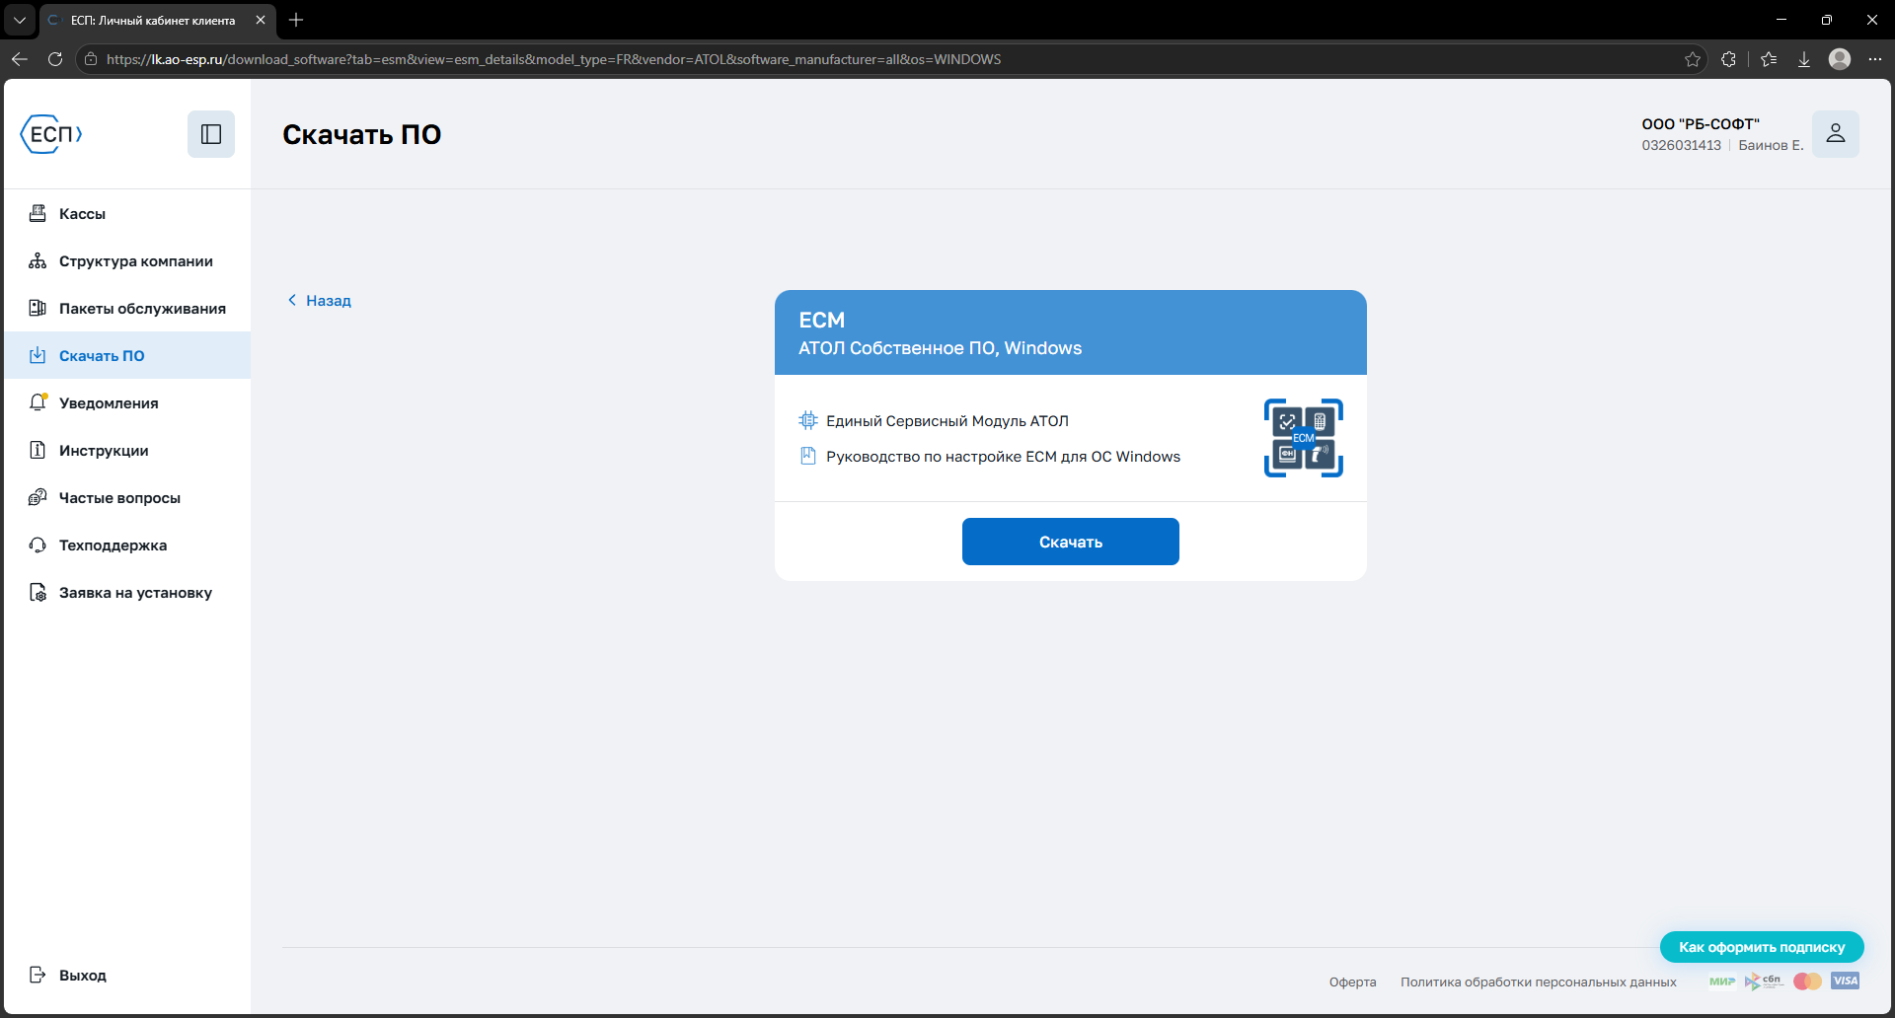1895x1018 pixels.
Task: Click the 0326031413 number
Action: pyautogui.click(x=1682, y=145)
